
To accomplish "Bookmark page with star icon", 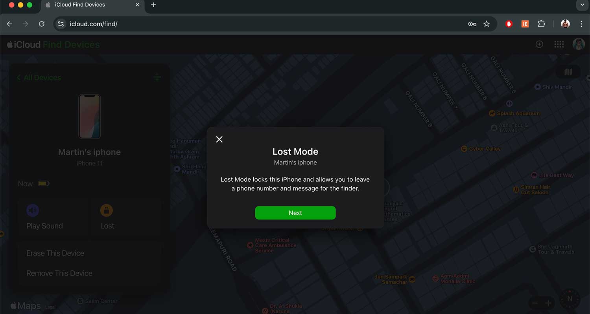I will tap(487, 24).
